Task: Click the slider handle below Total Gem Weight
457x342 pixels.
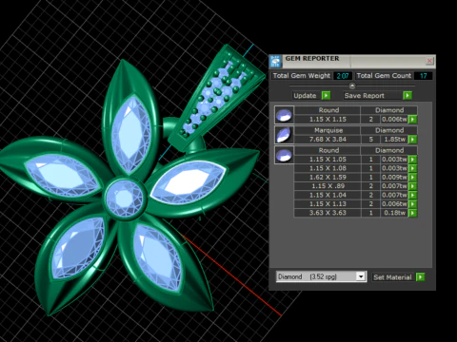Action: click(x=352, y=85)
